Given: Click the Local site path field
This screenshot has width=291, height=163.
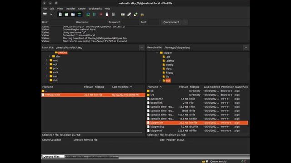Looking at the screenshot, I should click(97, 48).
